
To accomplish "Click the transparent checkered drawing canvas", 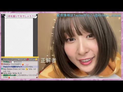I will 19,37.
